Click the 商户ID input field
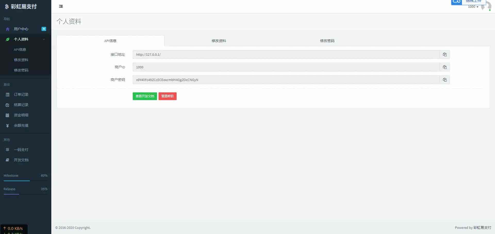The width and height of the screenshot is (495, 234). pyautogui.click(x=286, y=67)
